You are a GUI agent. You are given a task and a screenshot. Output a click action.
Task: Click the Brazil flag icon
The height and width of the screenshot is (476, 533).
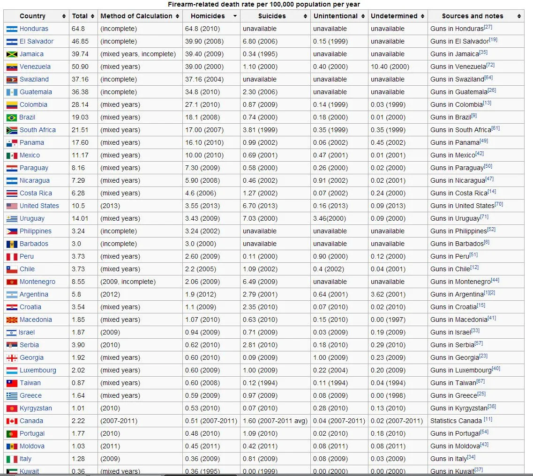click(x=12, y=118)
